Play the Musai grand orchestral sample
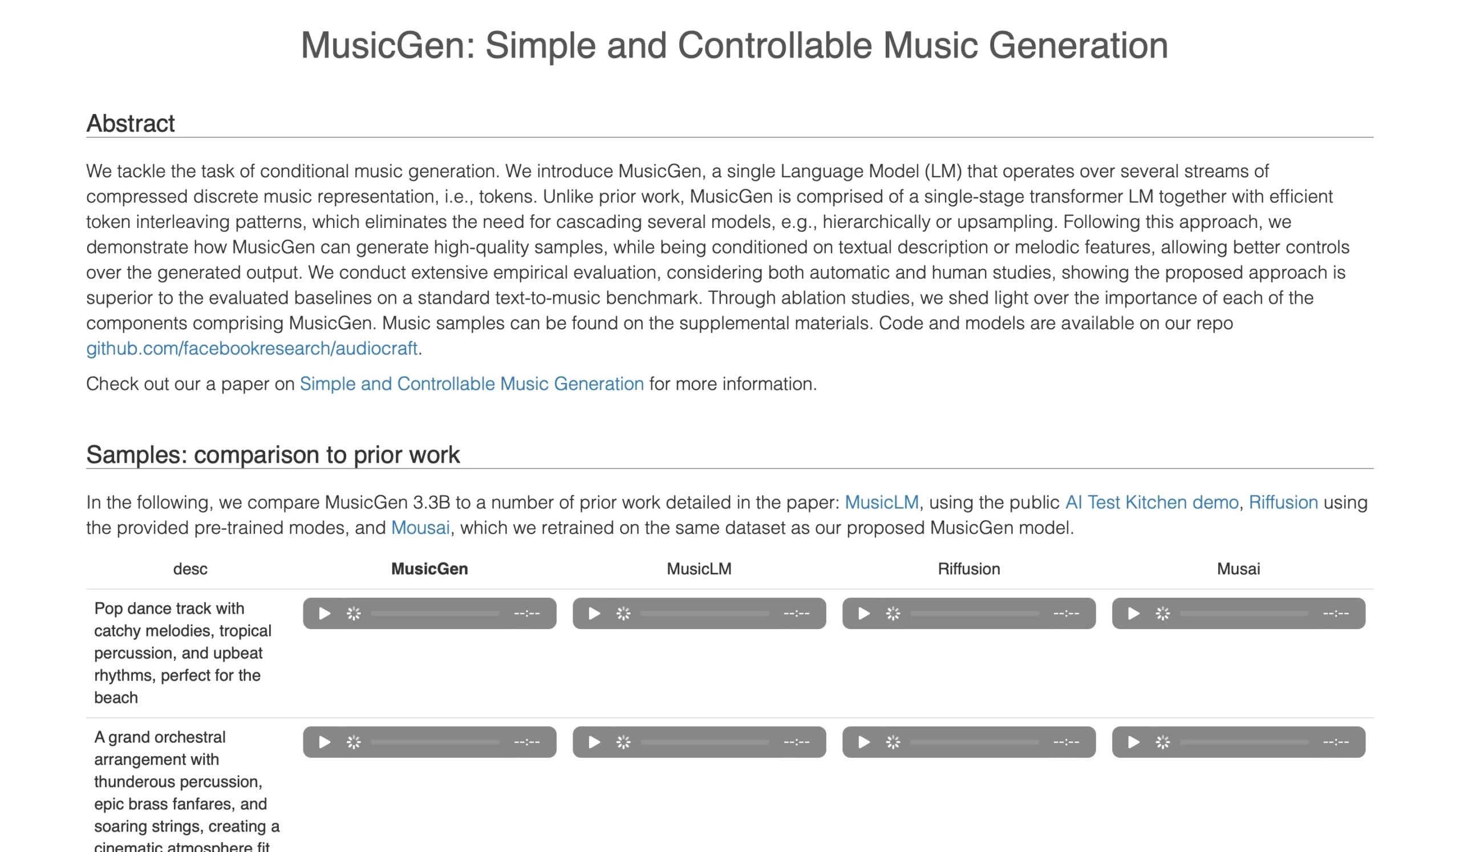The height and width of the screenshot is (852, 1460). click(x=1133, y=742)
